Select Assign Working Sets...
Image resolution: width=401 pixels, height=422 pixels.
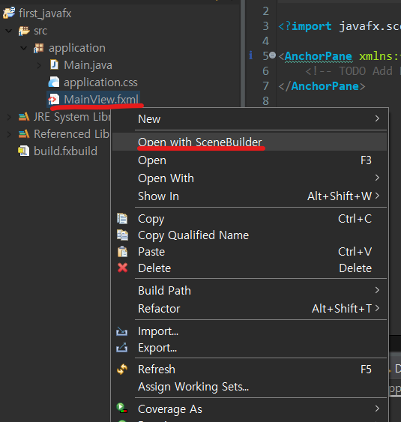coord(250,387)
